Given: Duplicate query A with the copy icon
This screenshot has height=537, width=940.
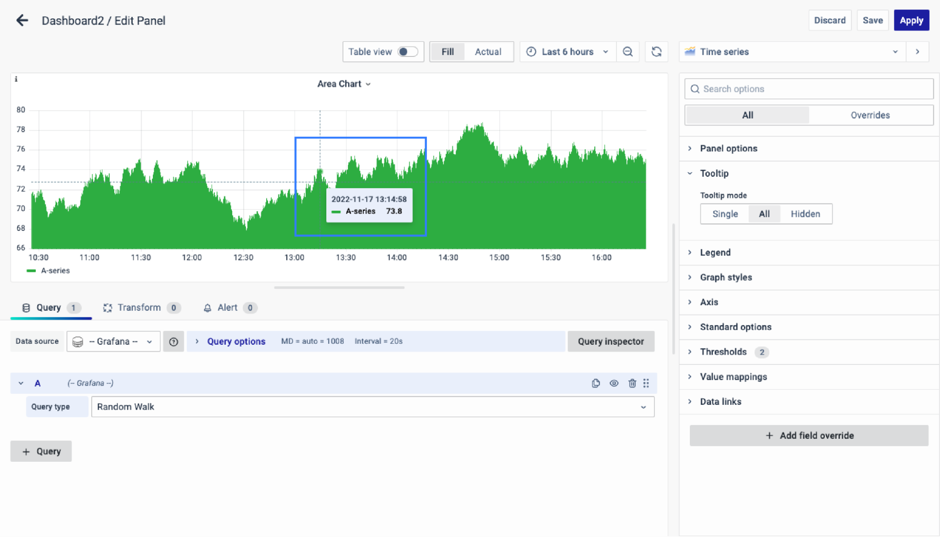Looking at the screenshot, I should coord(596,383).
